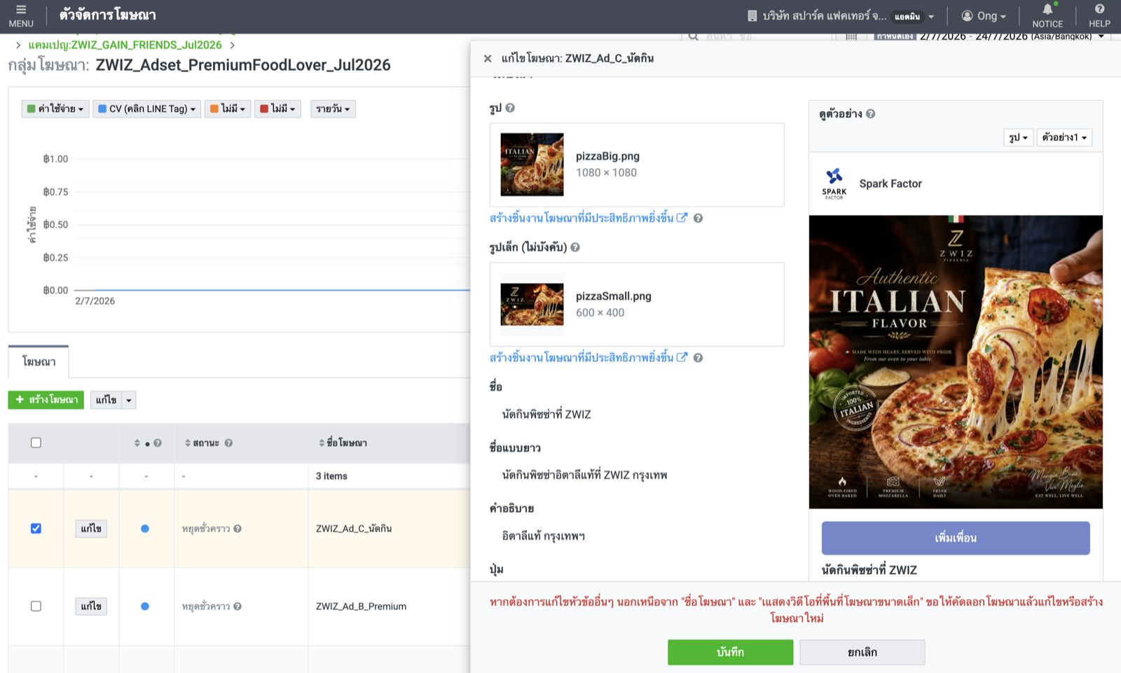This screenshot has width=1121, height=673.
Task: Click the search magnifier icon behind panel
Action: (693, 36)
